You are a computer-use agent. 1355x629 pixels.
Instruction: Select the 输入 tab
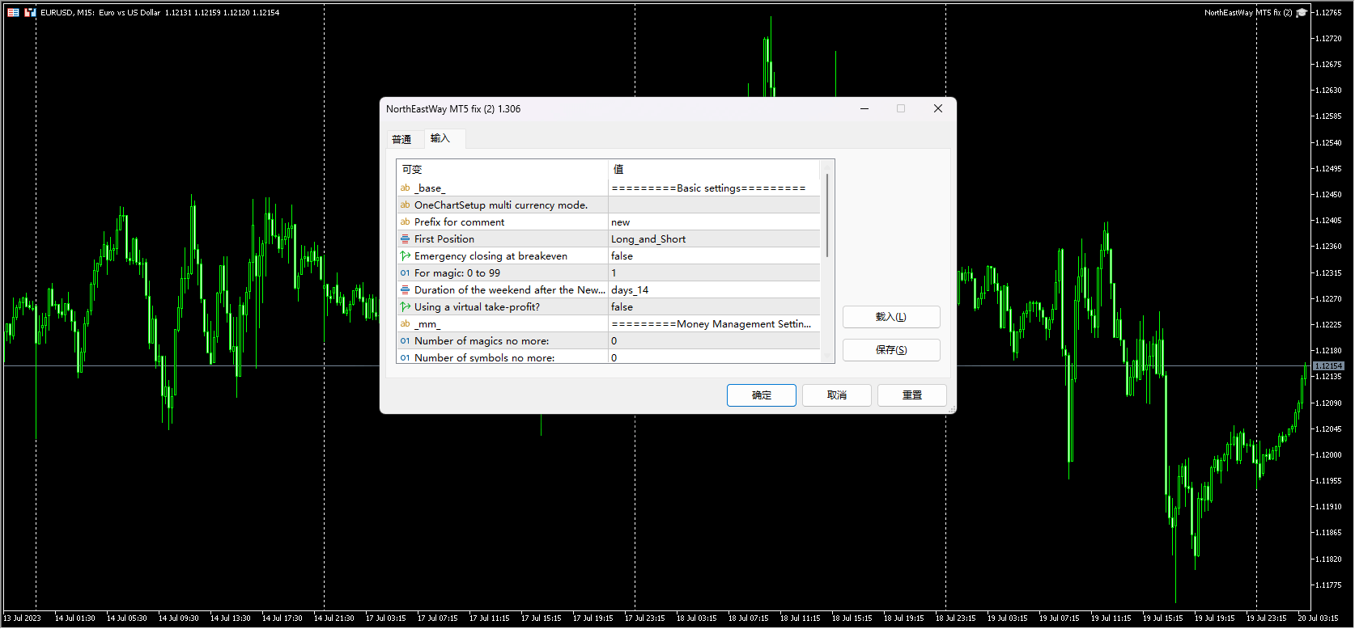click(440, 138)
